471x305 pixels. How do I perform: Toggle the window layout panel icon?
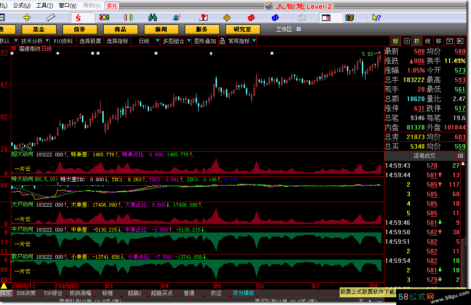click(x=326, y=18)
